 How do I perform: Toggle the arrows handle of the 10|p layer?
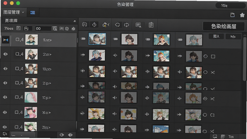pos(5,97)
